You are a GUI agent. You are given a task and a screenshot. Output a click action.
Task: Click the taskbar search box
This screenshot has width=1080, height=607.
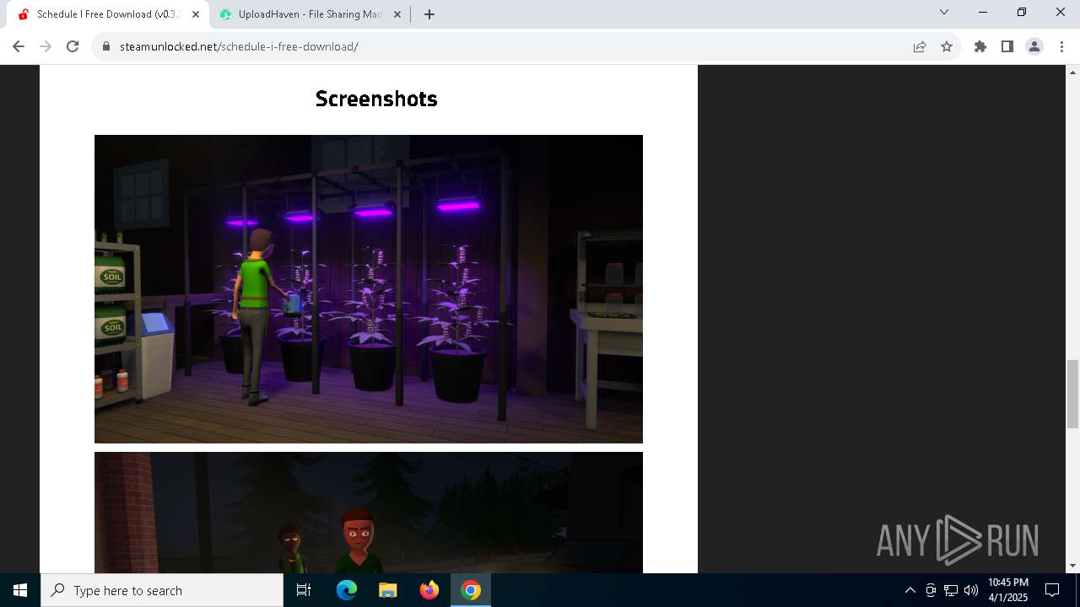162,590
